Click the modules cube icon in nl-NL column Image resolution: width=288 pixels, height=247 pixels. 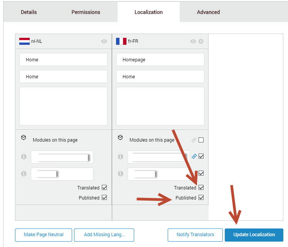pos(24,137)
